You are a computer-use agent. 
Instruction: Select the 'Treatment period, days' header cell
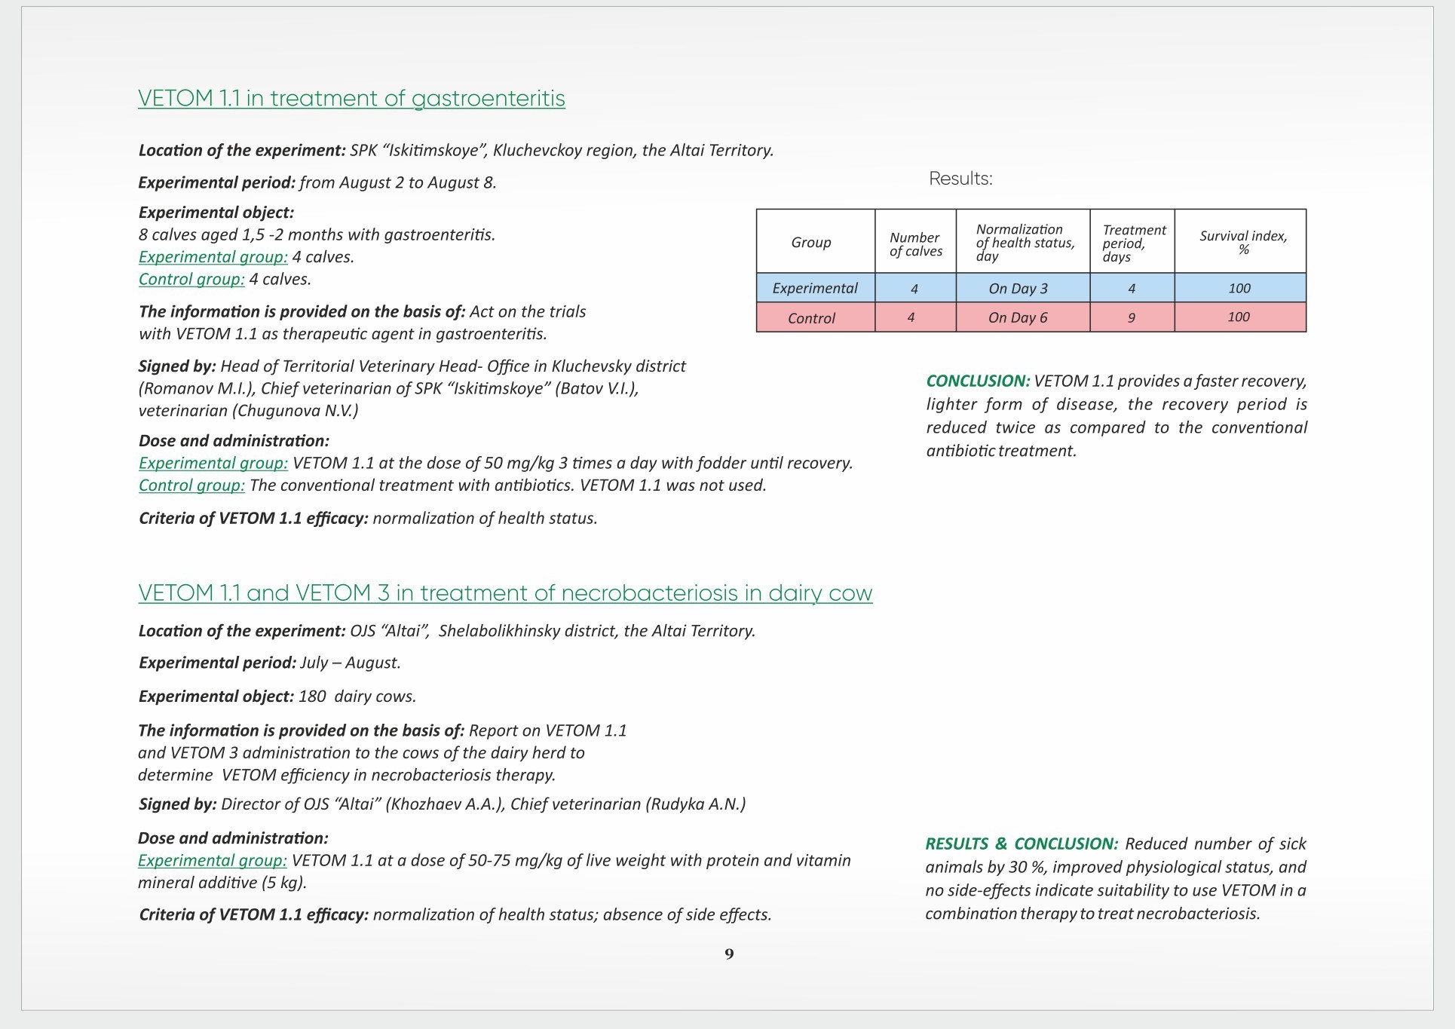tap(1132, 241)
